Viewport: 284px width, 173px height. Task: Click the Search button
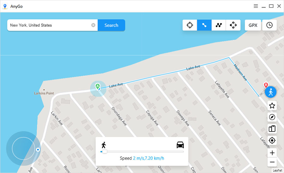tap(111, 25)
